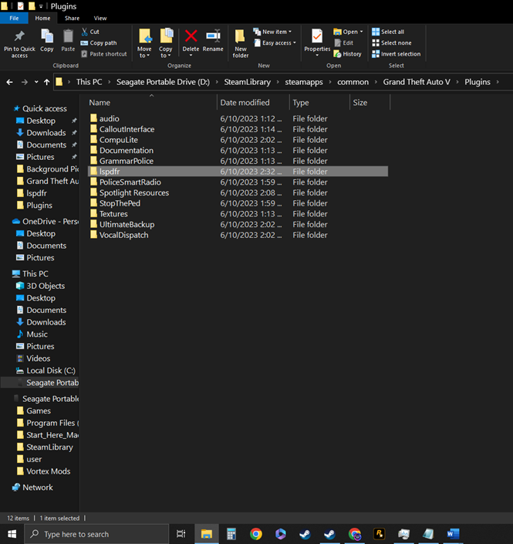Open the Share ribbon tab
This screenshot has height=544, width=513.
[x=72, y=18]
